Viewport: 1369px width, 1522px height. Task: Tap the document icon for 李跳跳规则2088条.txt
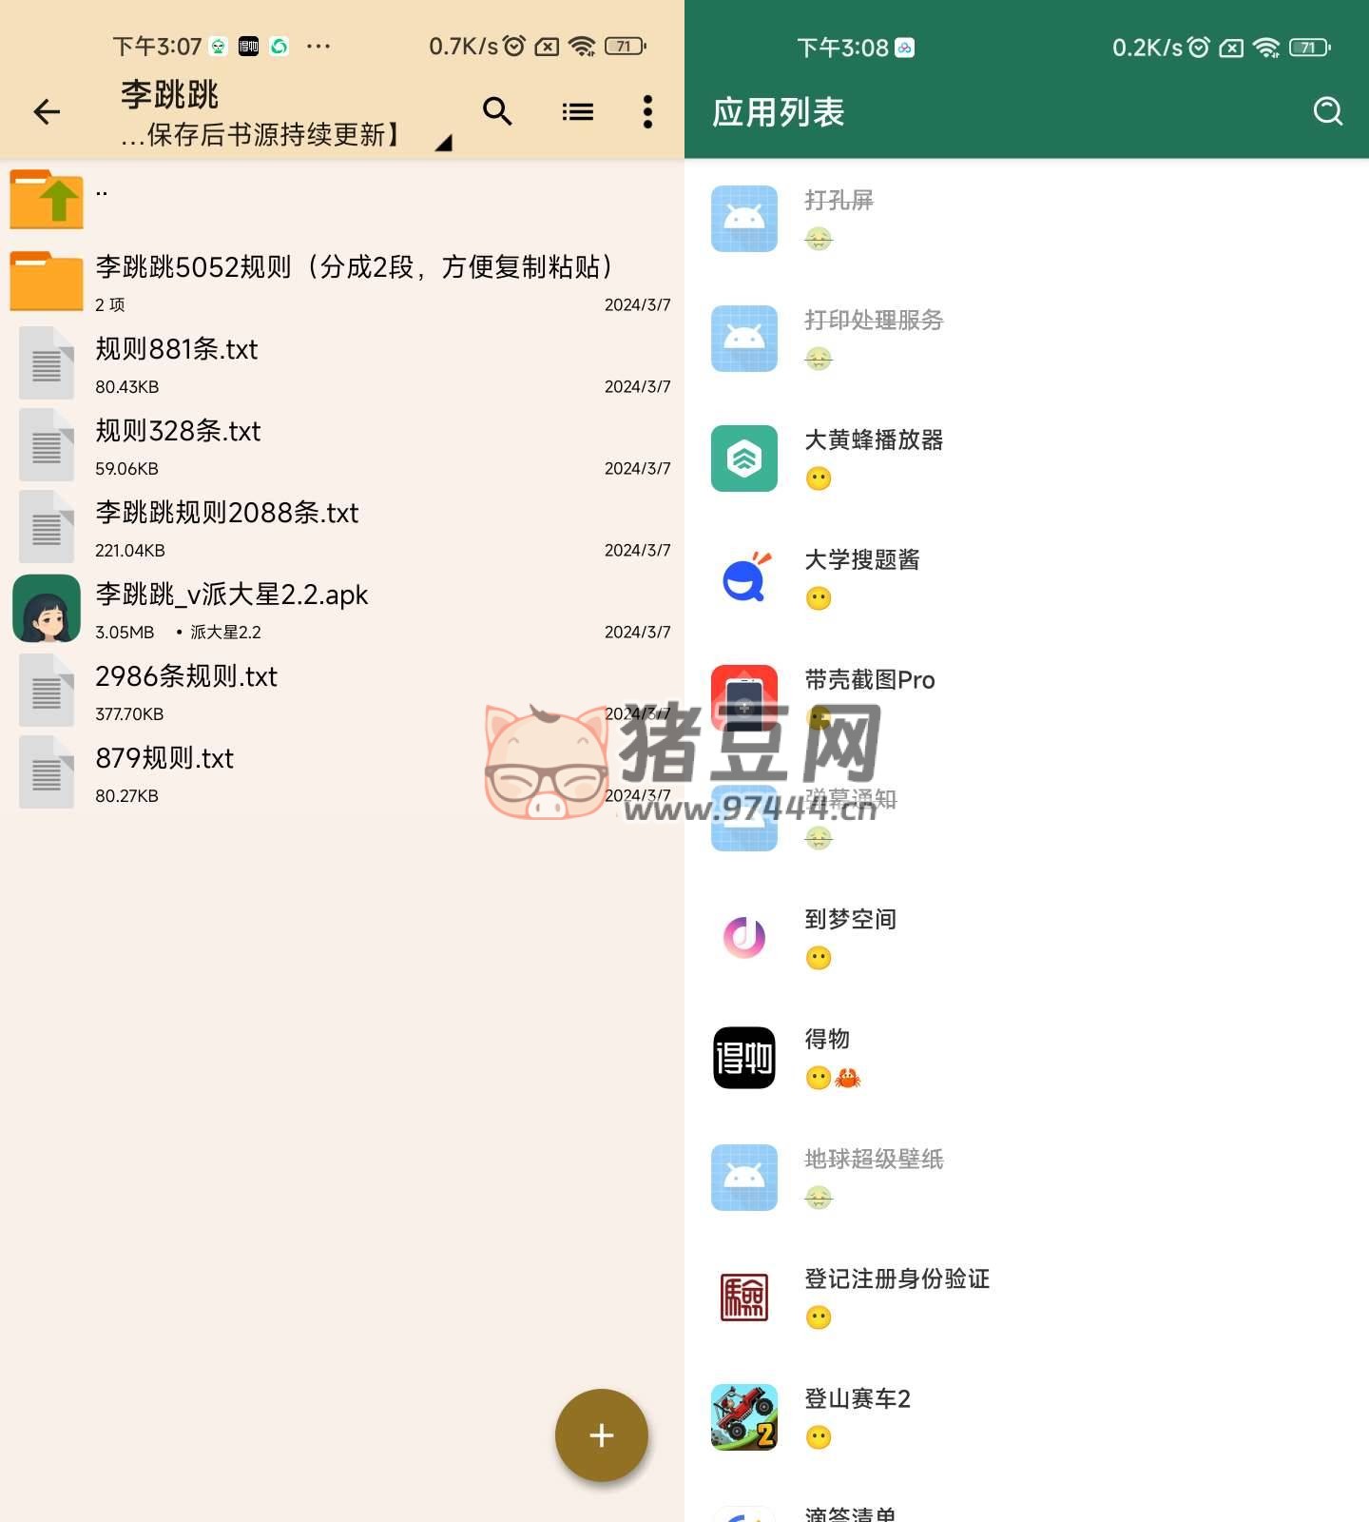47,527
